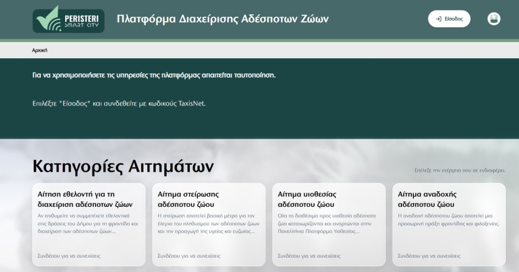This screenshot has width=519, height=272.
Task: Click the TaxisNet login instruction text
Action: (119, 104)
